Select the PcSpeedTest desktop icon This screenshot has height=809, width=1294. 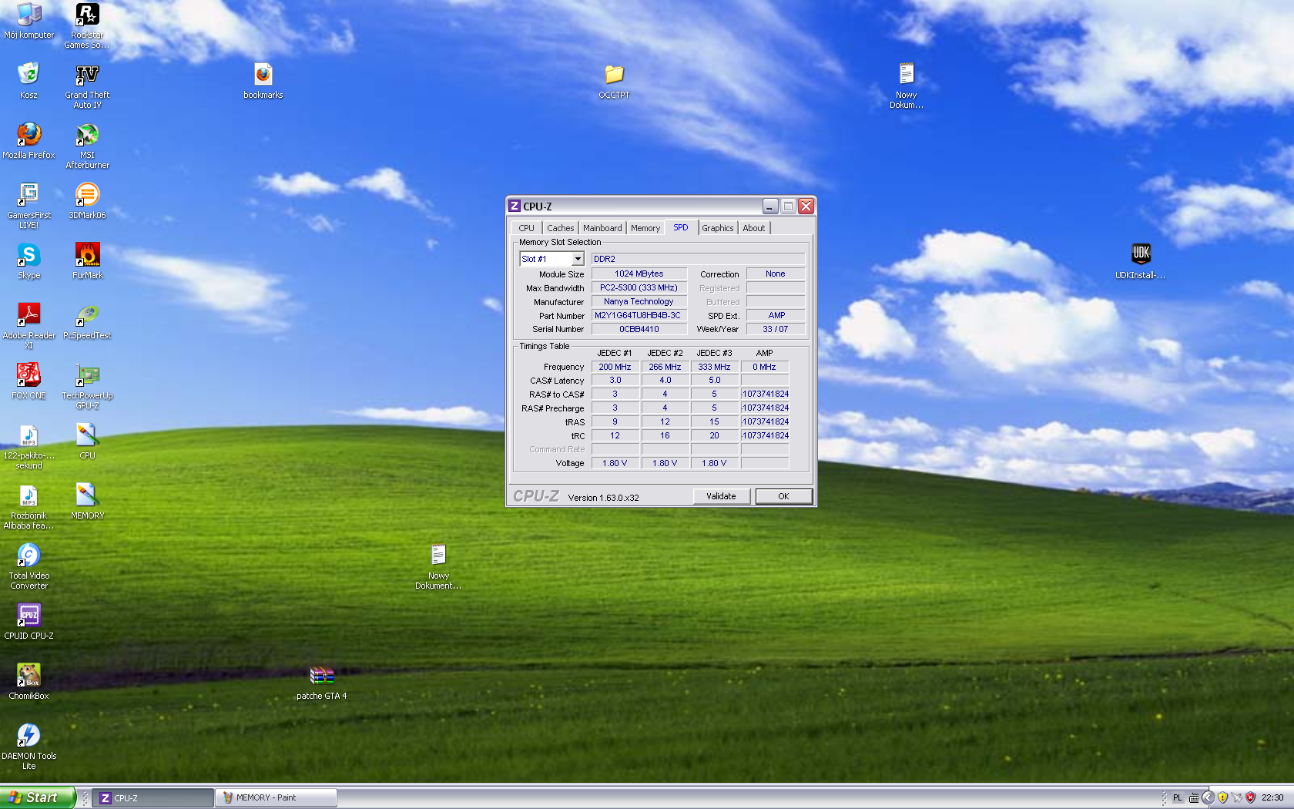[x=87, y=321]
